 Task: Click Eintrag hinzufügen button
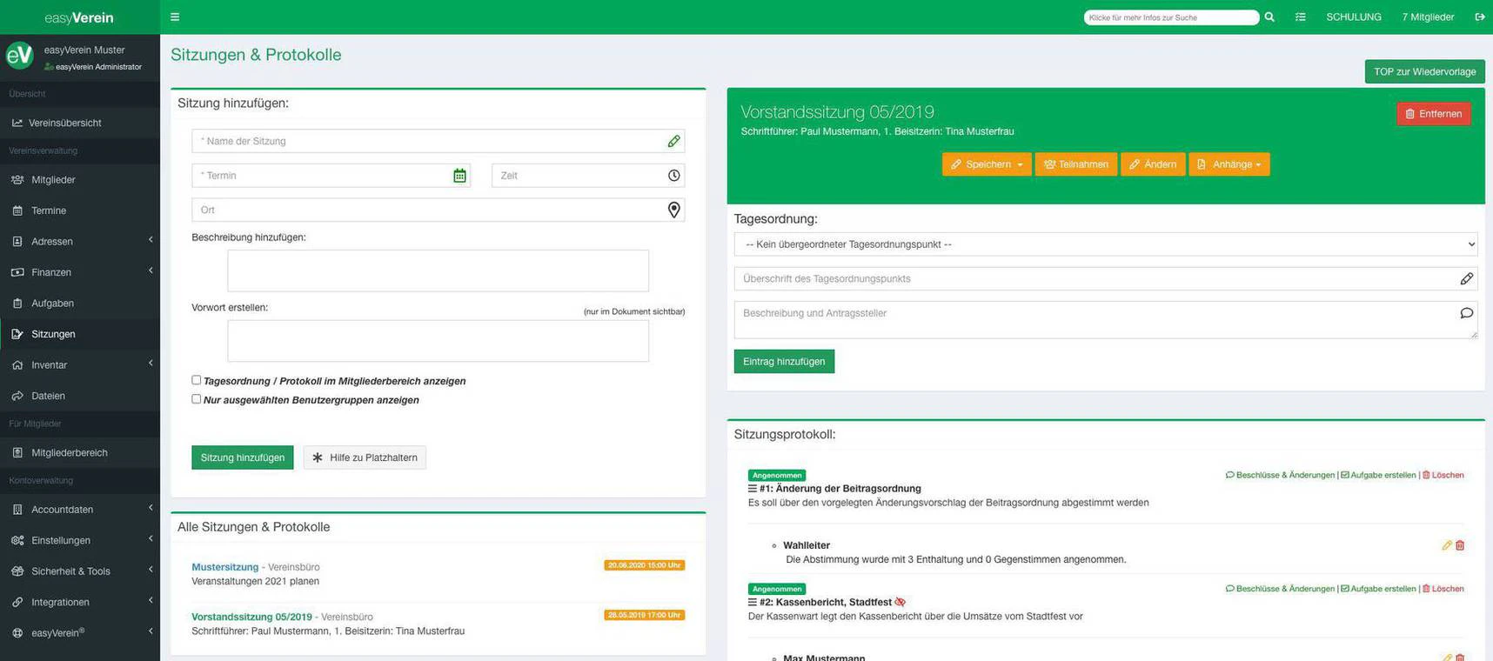[x=784, y=361]
